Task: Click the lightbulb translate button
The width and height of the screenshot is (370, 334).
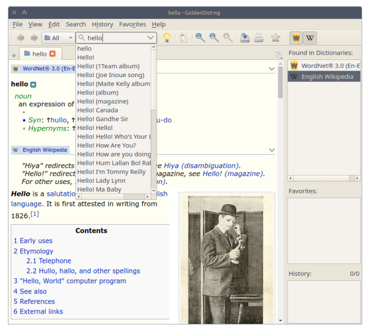Action: [x=167, y=38]
